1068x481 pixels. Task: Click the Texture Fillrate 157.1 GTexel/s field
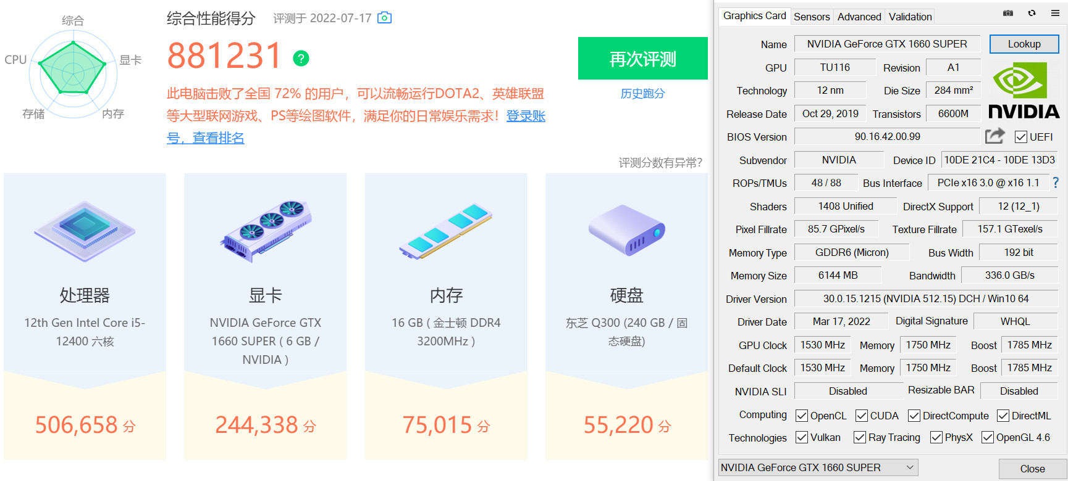tap(1010, 229)
